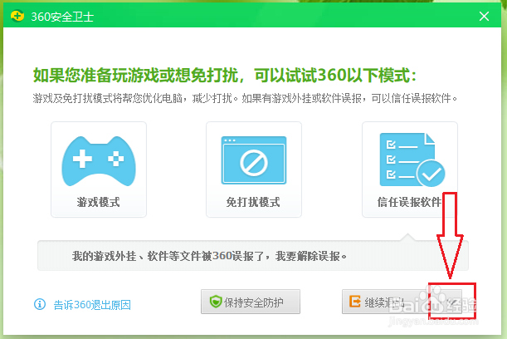Image resolution: width=507 pixels, height=339 pixels.
Task: Click the 360安全卫士 title text
Action: point(62,17)
